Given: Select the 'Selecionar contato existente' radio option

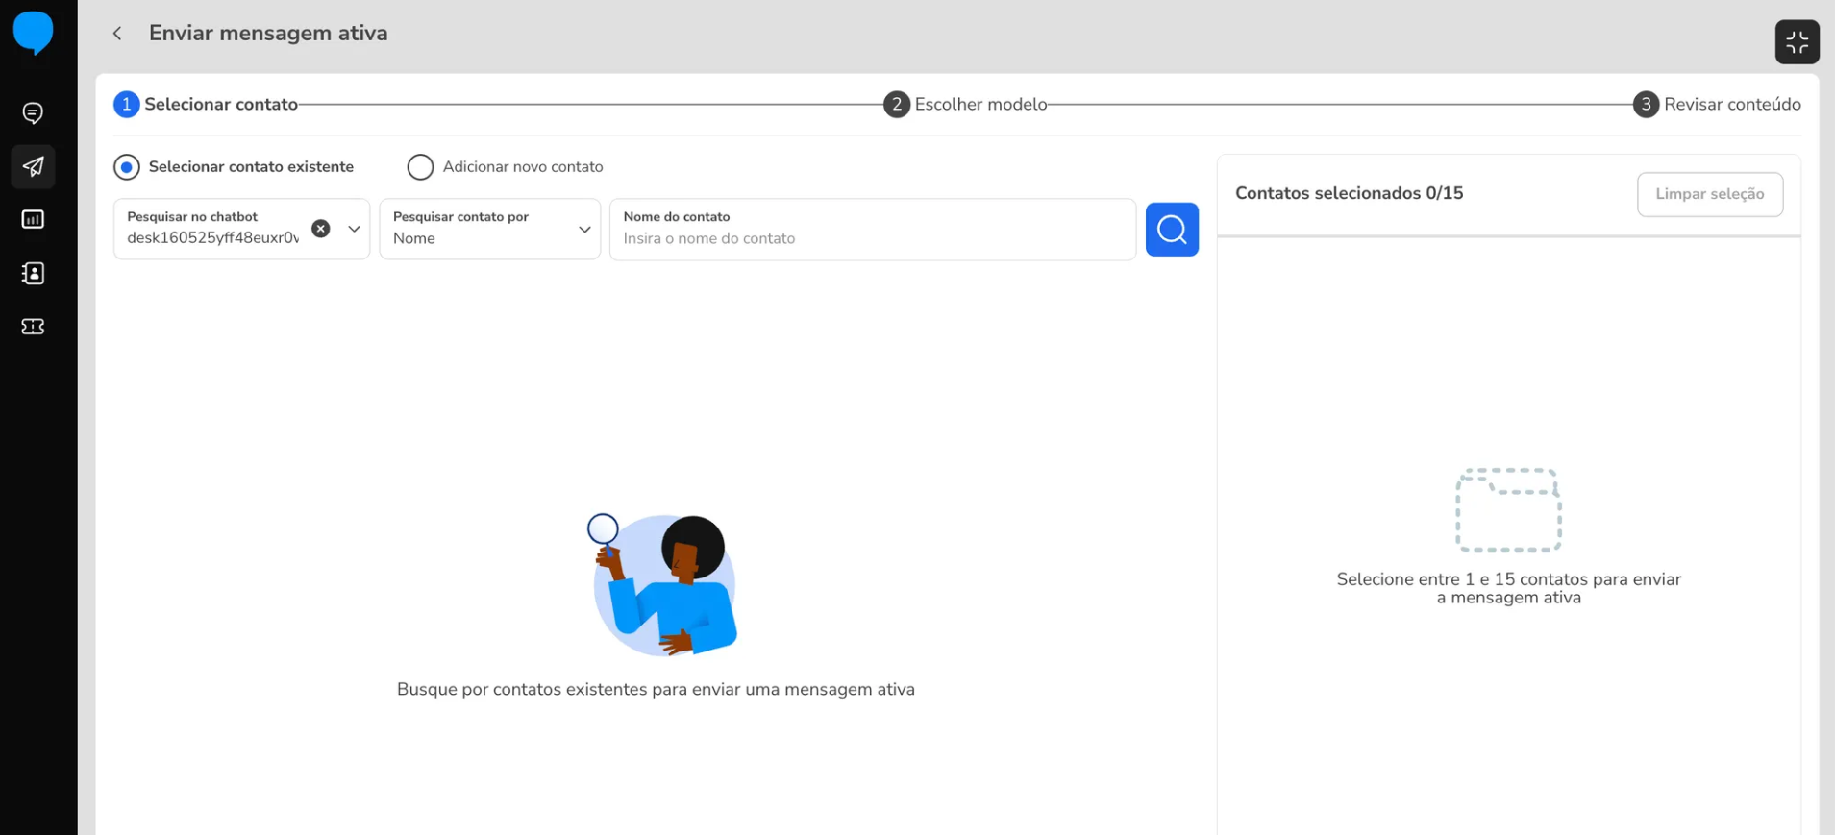Looking at the screenshot, I should (127, 167).
